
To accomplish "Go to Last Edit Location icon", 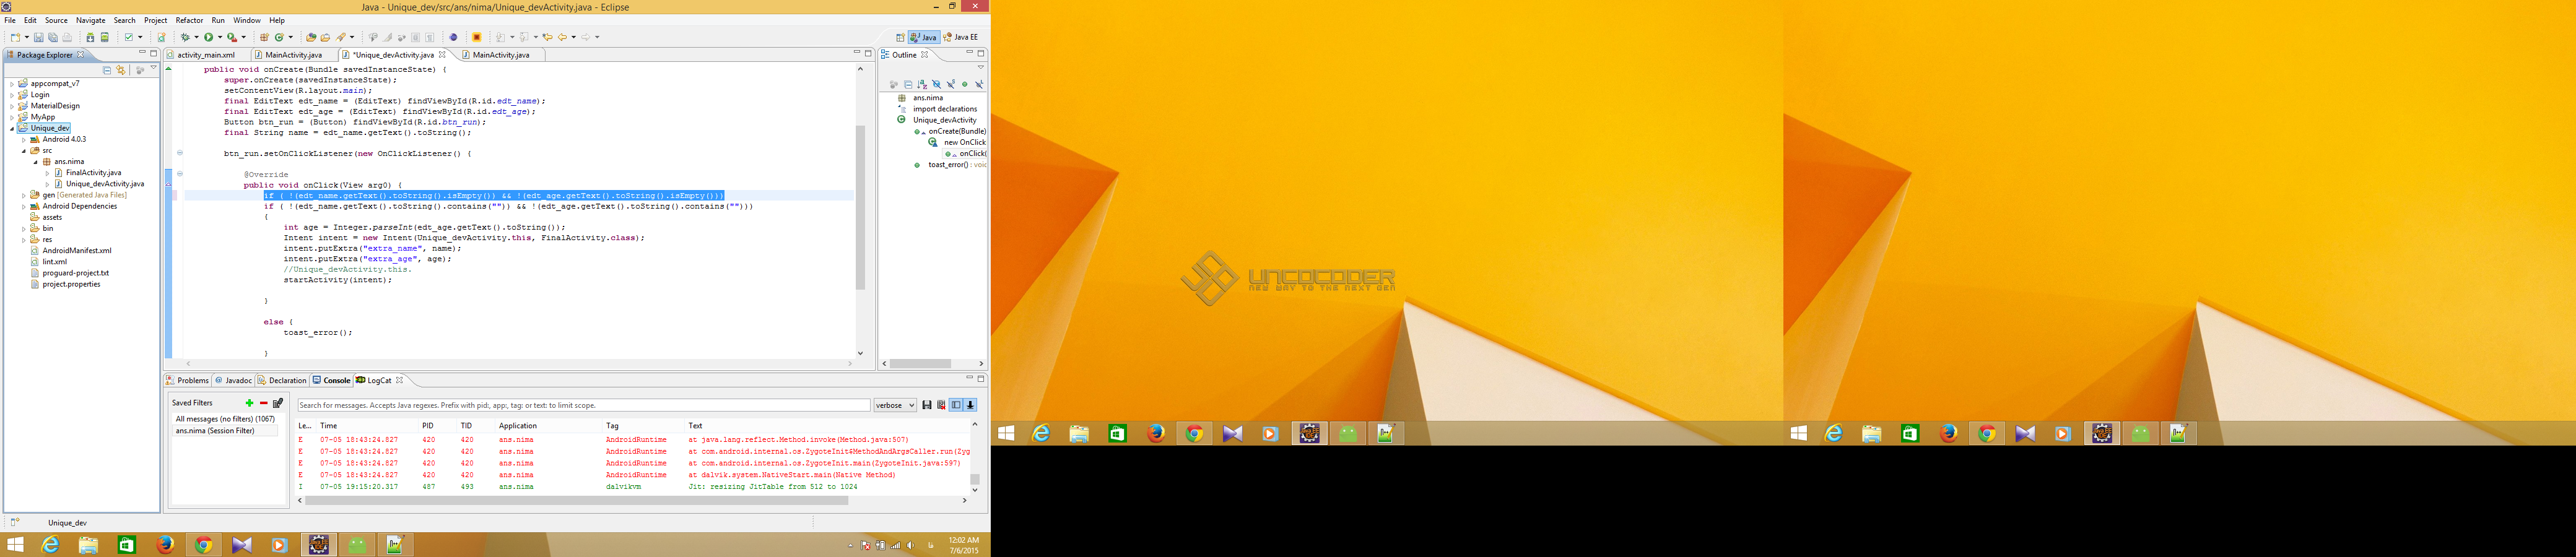I will pyautogui.click(x=547, y=38).
